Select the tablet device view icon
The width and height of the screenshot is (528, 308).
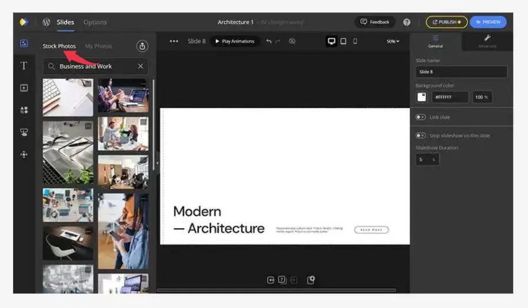[x=343, y=41]
